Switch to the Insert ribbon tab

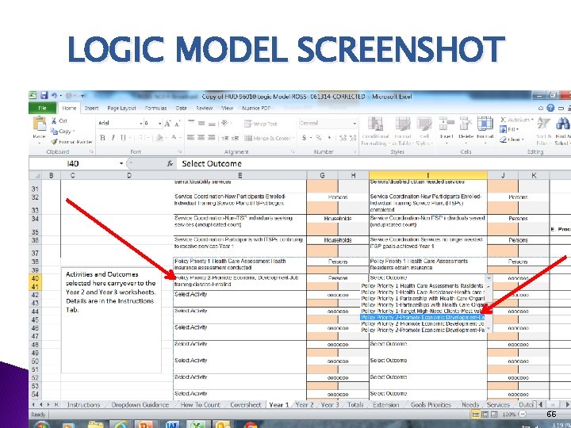click(x=92, y=108)
